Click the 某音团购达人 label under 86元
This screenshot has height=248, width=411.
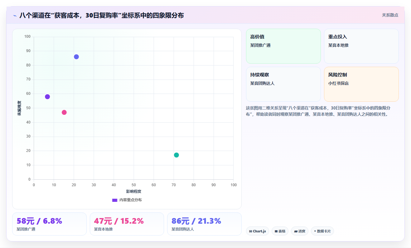[183, 229]
